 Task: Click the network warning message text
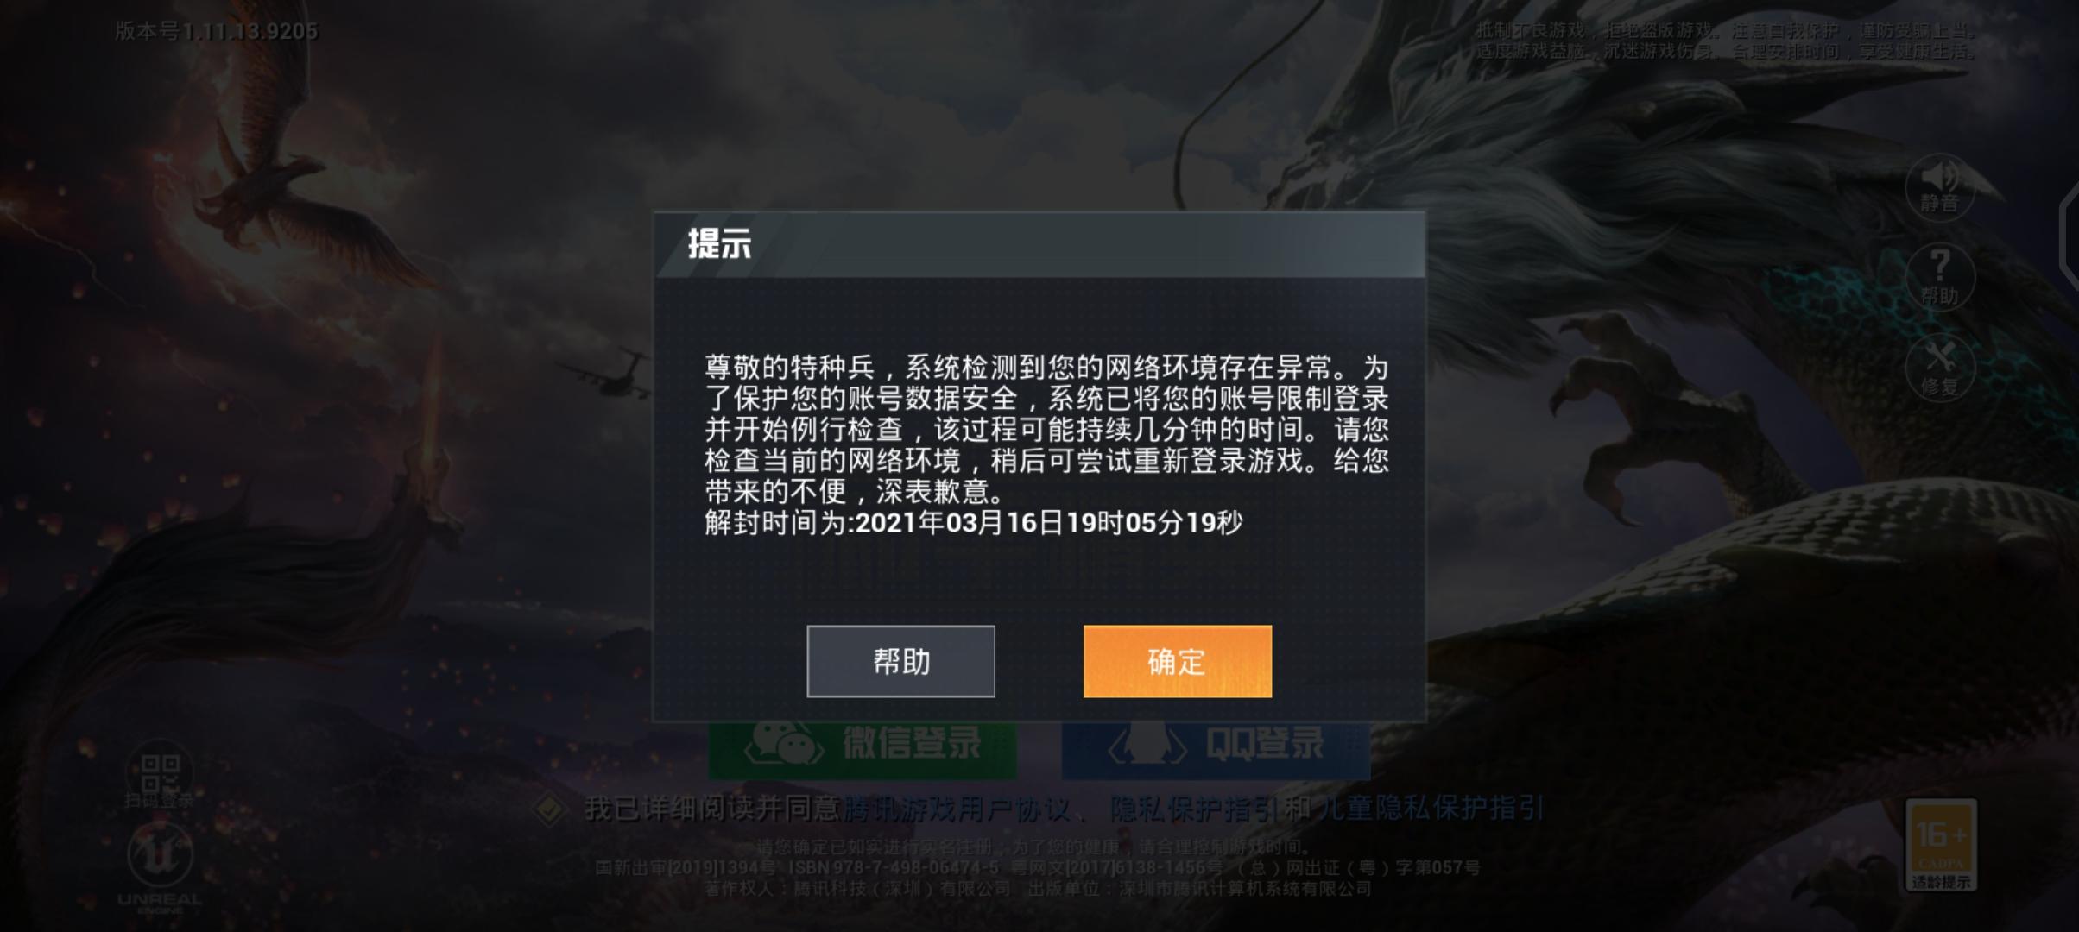click(x=1046, y=429)
